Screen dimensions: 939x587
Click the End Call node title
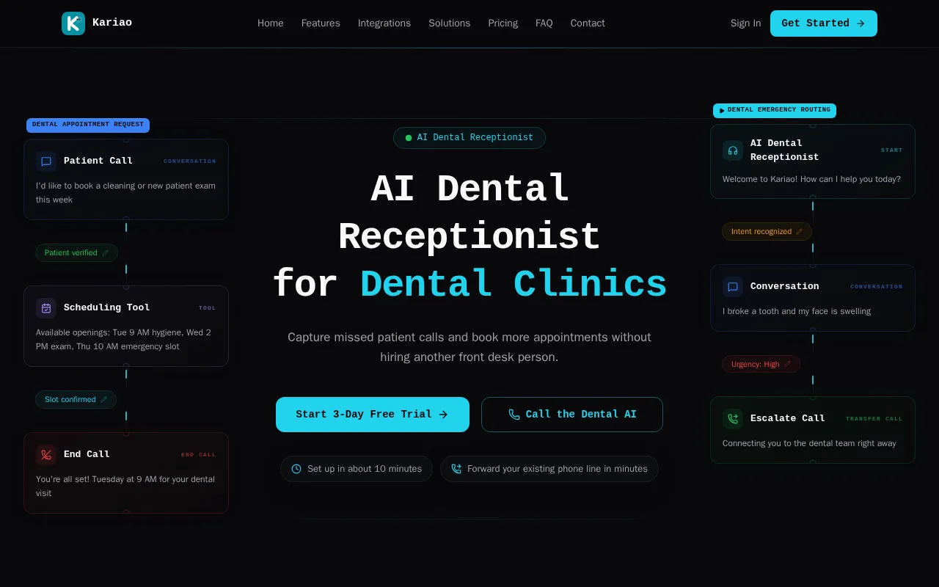coord(87,455)
